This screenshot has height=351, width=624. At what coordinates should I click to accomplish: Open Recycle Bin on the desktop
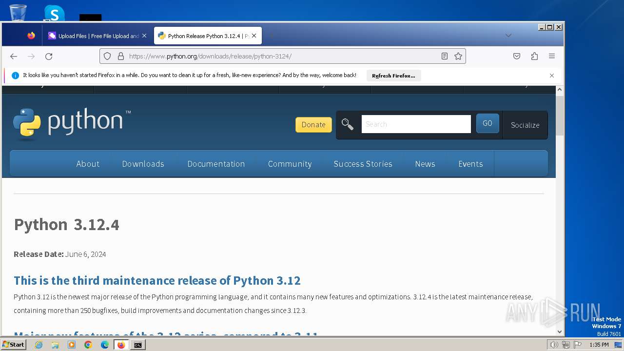[18, 12]
